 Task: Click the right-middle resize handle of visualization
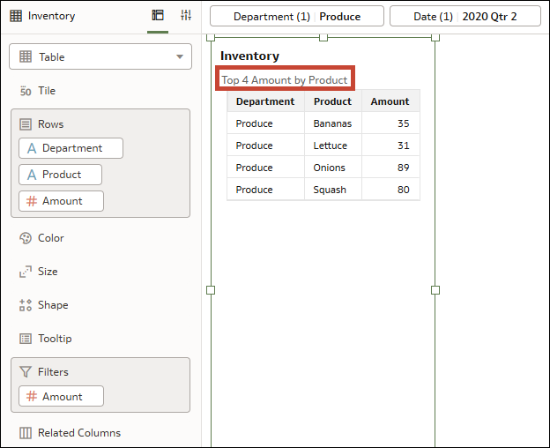[435, 290]
